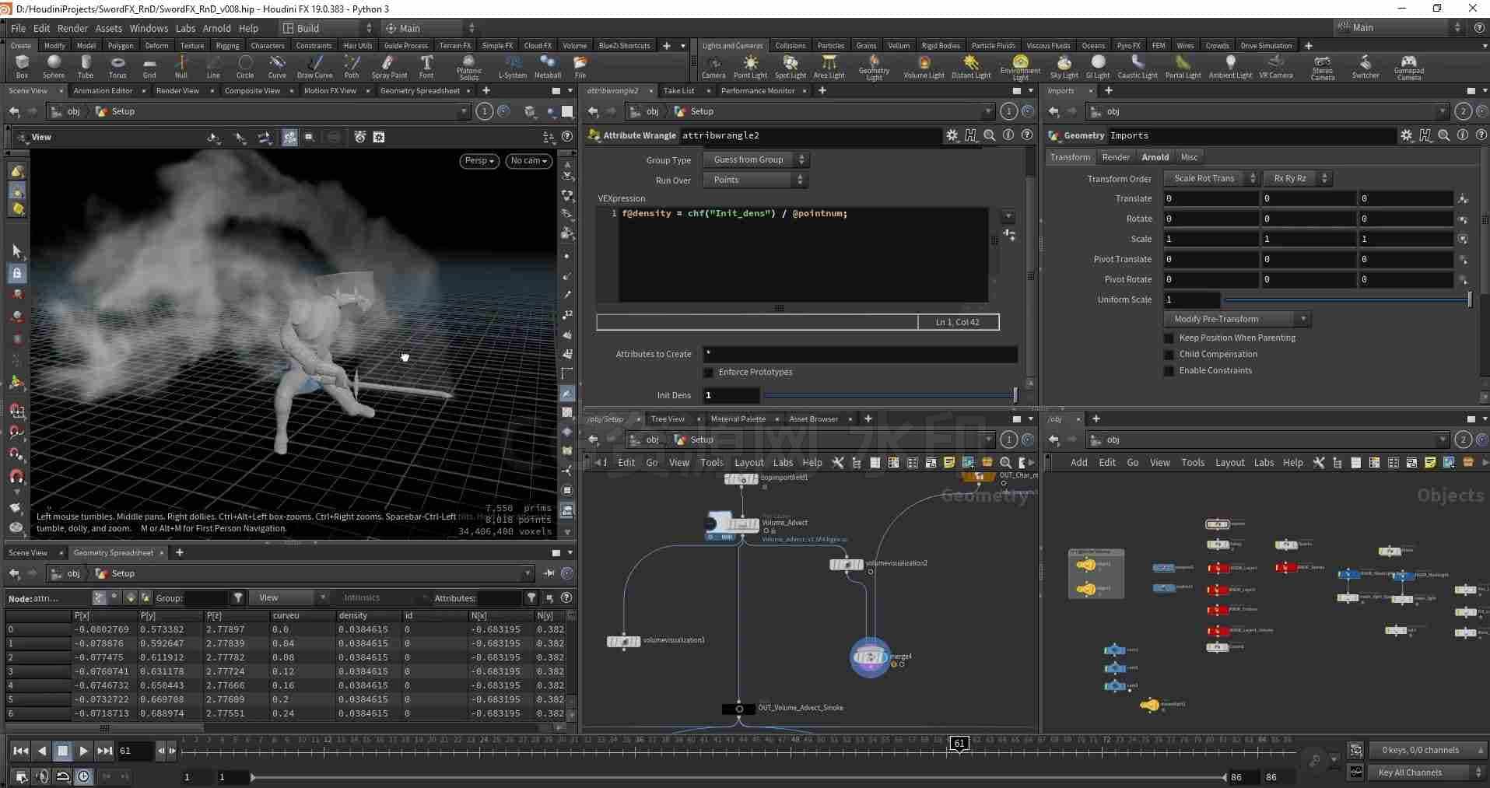Switch to the Arnold parameter tab
1490x788 pixels.
click(1155, 157)
